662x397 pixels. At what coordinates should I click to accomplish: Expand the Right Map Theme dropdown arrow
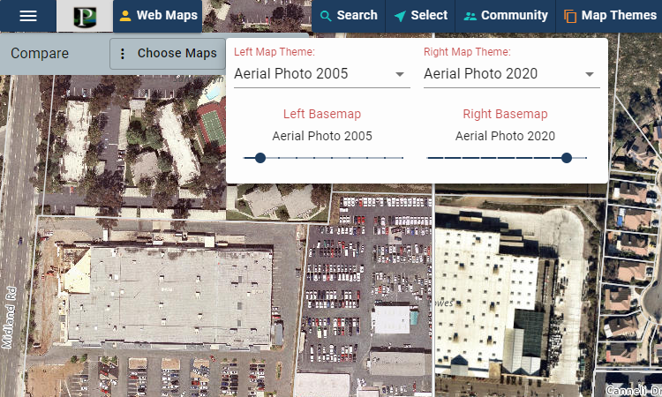[590, 74]
